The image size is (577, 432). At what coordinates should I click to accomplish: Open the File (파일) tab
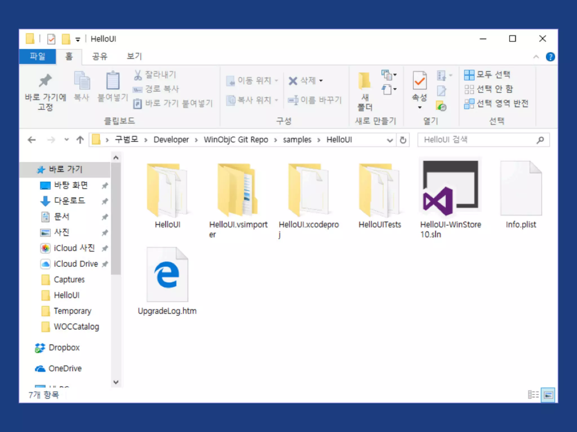pyautogui.click(x=37, y=56)
